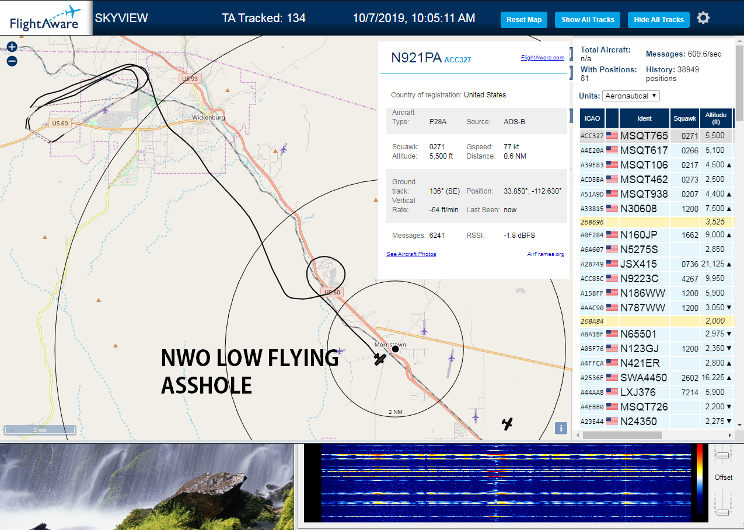
Task: Click the SKYVIEW title text
Action: [x=121, y=18]
